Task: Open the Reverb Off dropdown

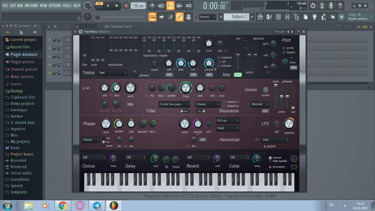Action: pyautogui.click(x=198, y=158)
